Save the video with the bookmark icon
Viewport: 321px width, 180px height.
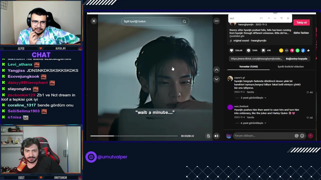263,50
